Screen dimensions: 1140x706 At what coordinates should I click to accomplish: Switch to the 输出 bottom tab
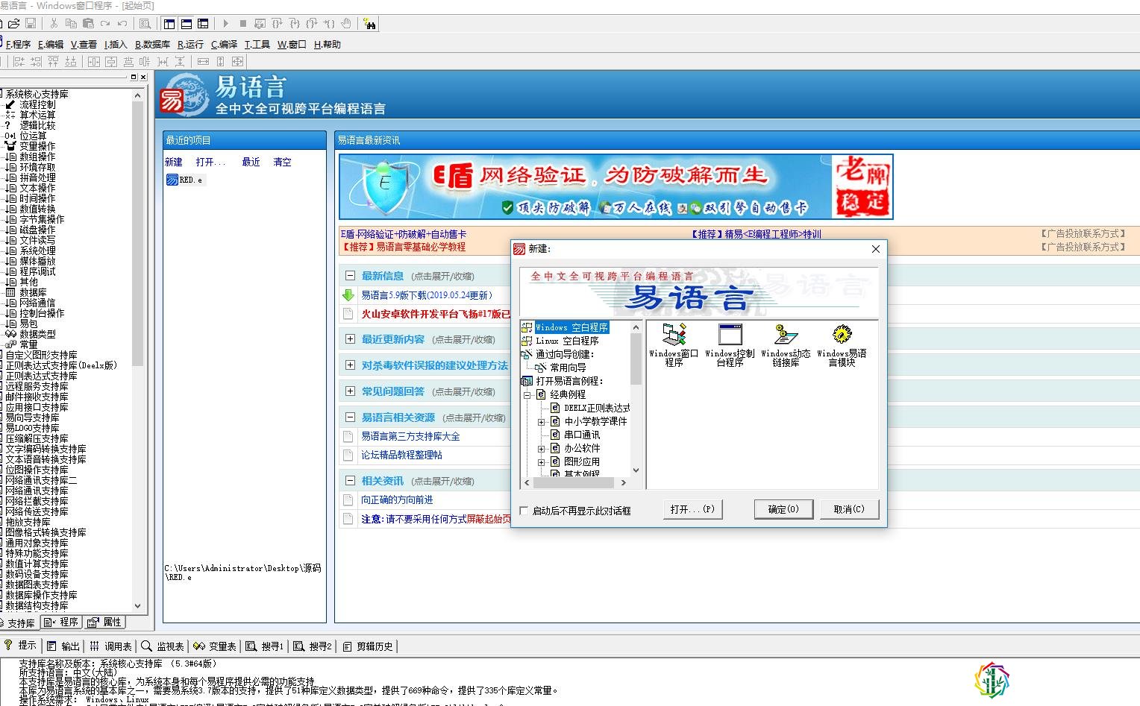(x=63, y=646)
